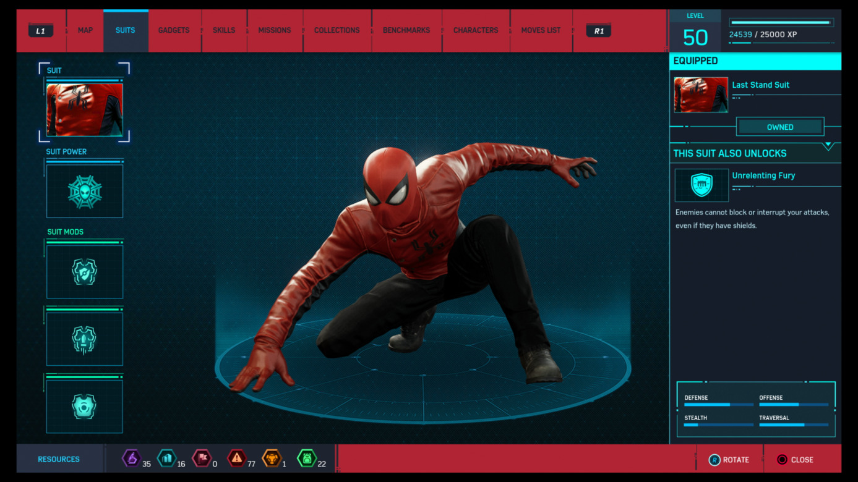
Task: Click the red warning triangle token icon
Action: coord(236,459)
